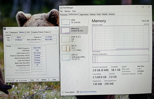Open the Services tab
The height and width of the screenshot is (99, 154).
pyautogui.click(x=112, y=14)
